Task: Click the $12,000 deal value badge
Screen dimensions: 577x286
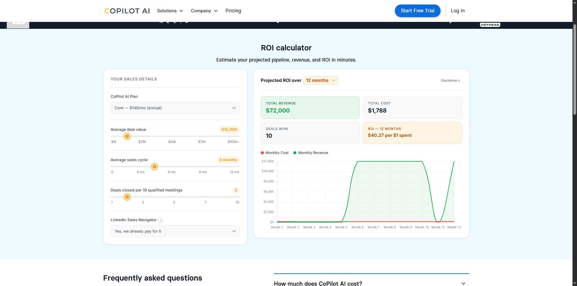Action: (x=229, y=130)
